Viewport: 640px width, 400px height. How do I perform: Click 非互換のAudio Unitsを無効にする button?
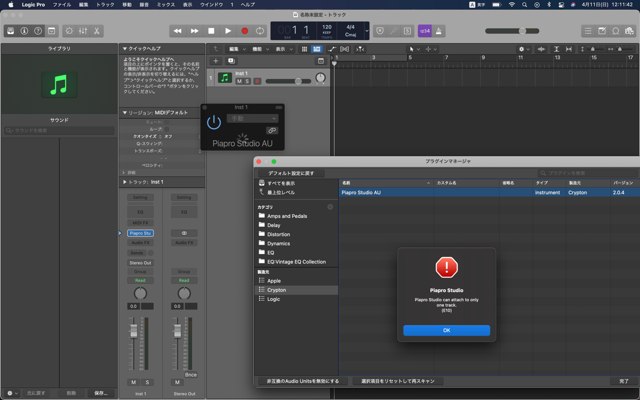pos(303,381)
